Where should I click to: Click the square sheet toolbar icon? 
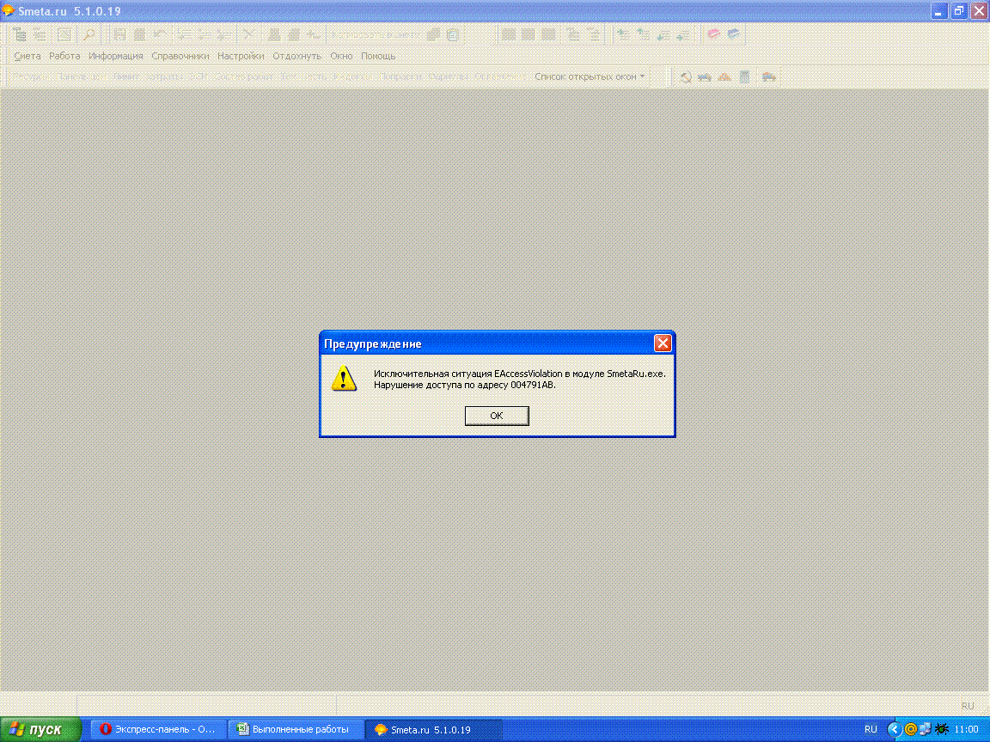point(64,34)
